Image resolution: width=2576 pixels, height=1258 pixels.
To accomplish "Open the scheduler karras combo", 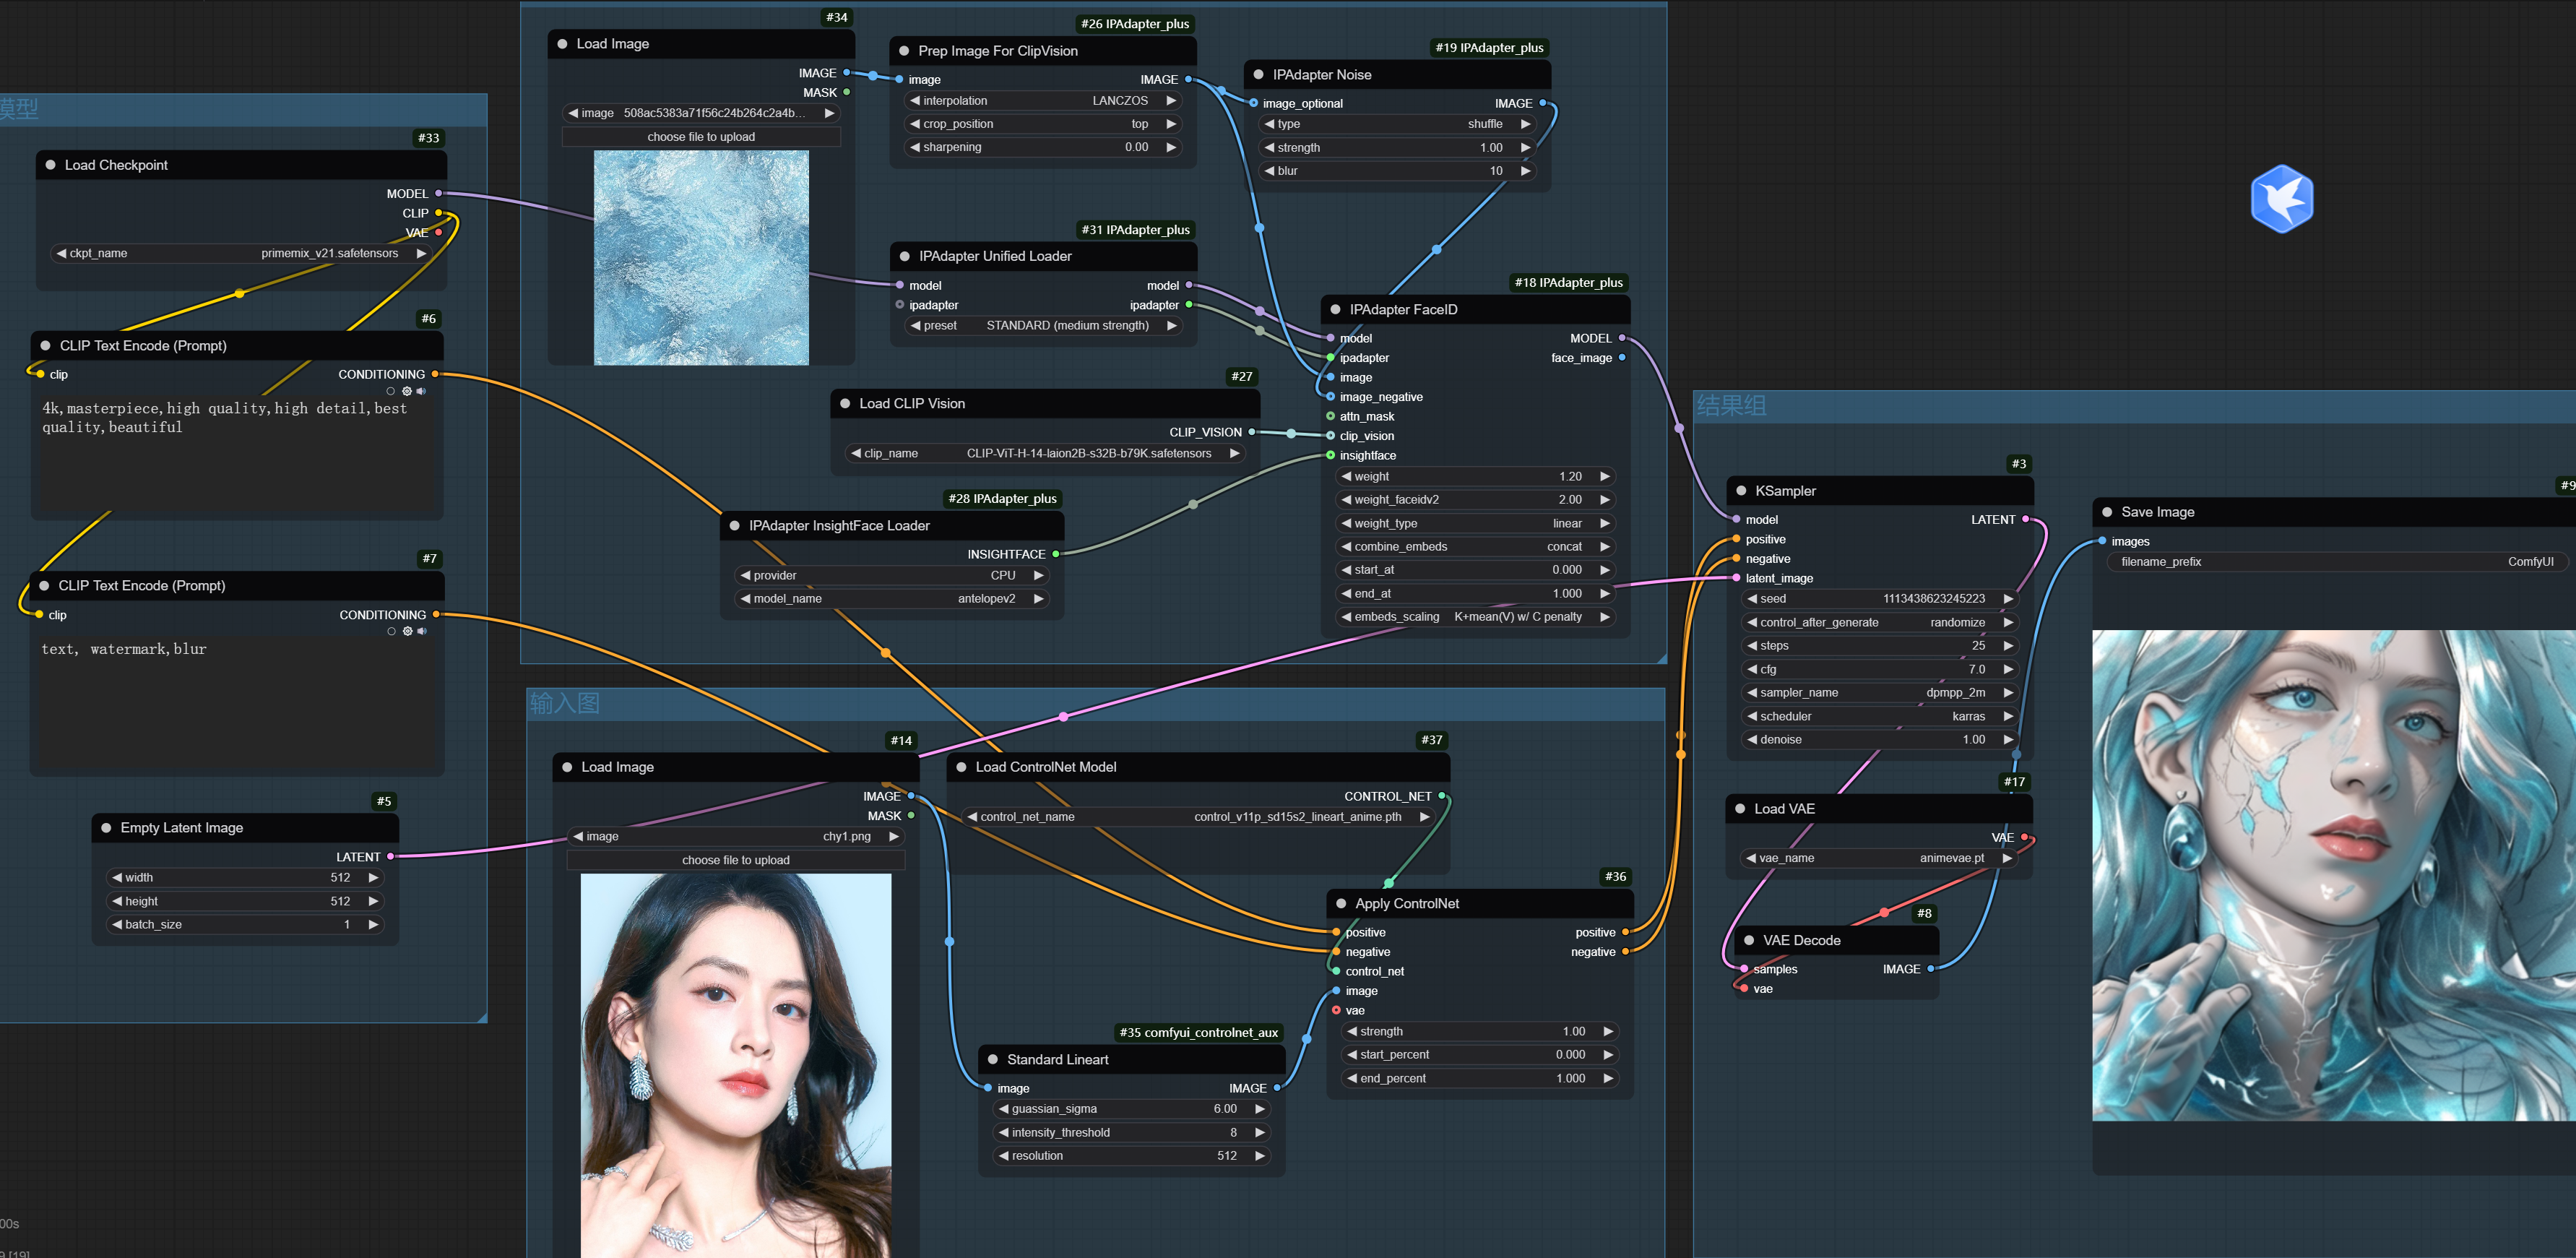I will (x=1880, y=717).
